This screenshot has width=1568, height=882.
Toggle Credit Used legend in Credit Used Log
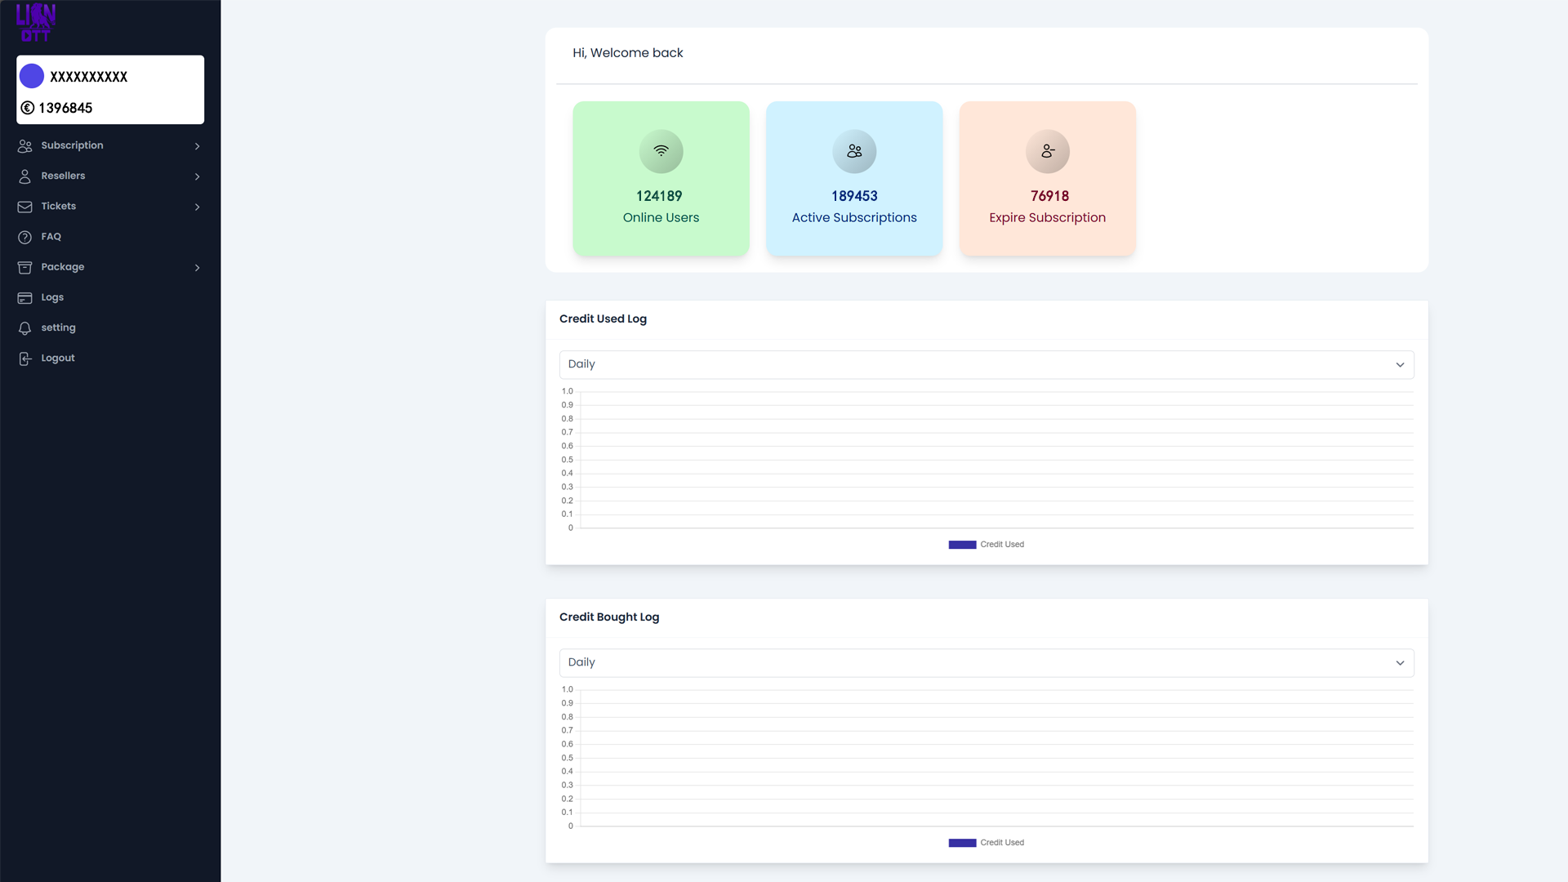(x=986, y=545)
